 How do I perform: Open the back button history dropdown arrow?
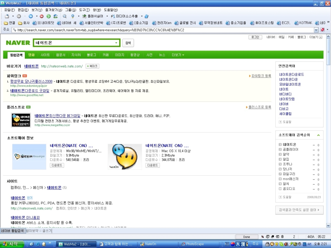click(37, 16)
